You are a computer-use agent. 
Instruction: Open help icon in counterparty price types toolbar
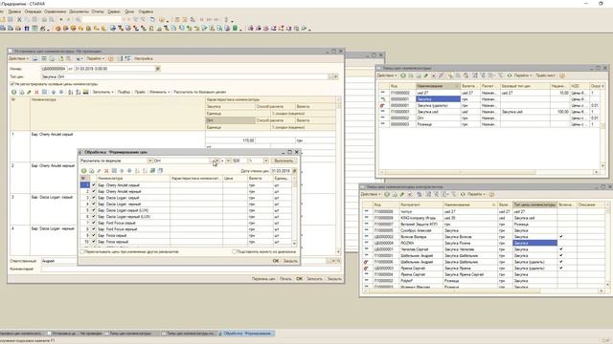(491, 194)
